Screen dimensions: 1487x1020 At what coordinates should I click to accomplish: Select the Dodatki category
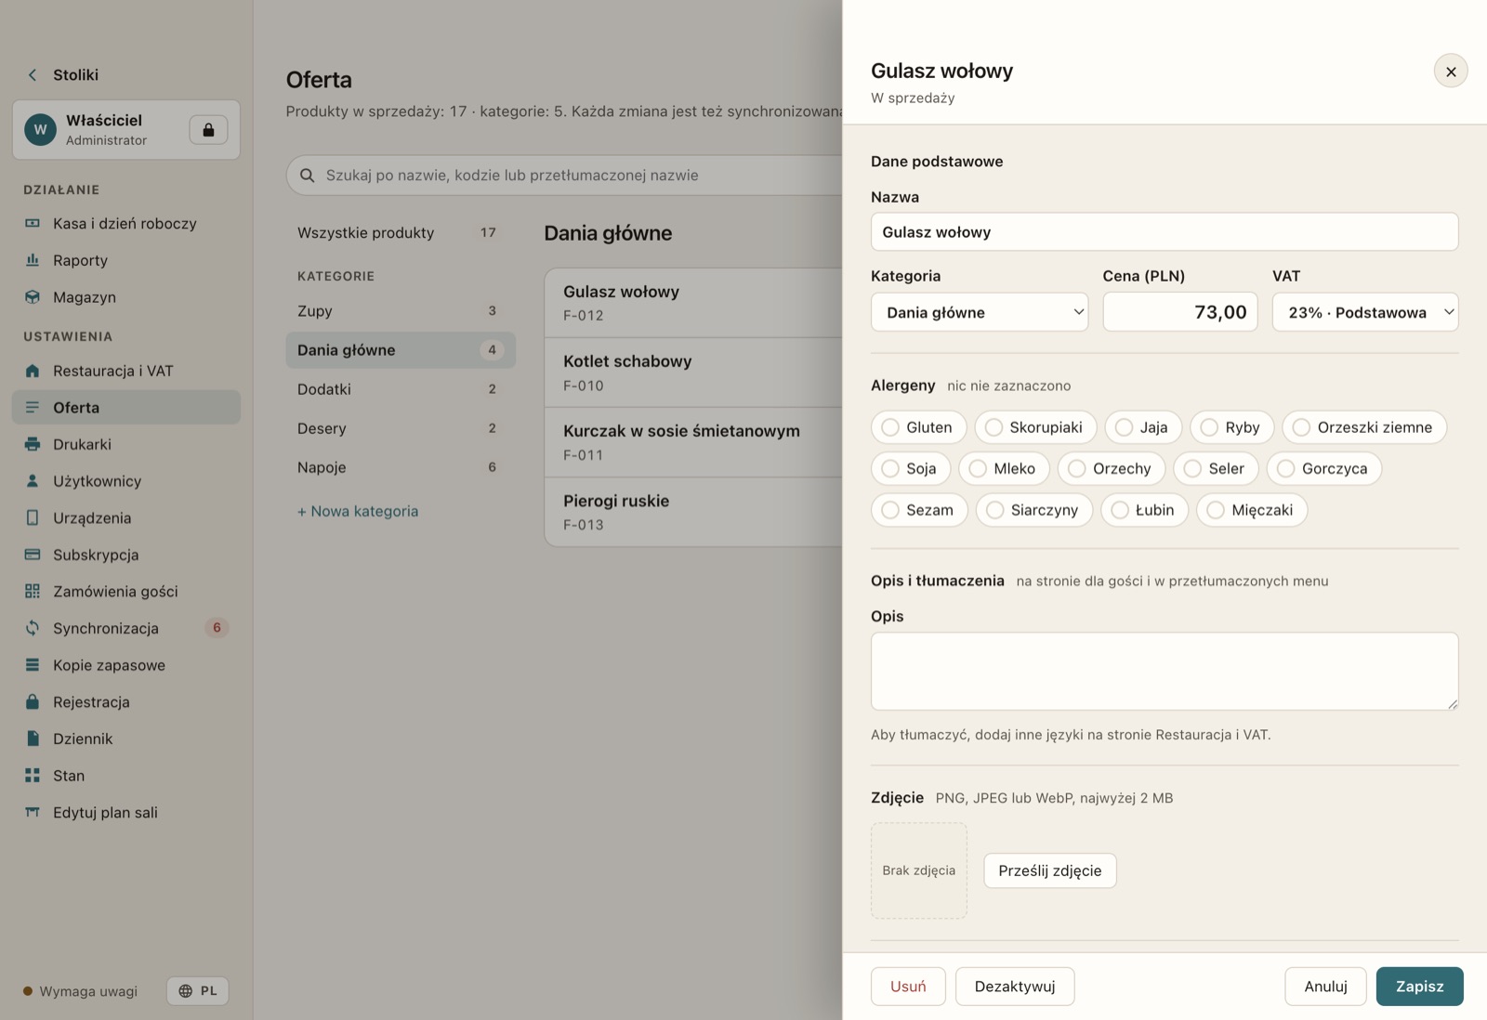[x=401, y=389]
